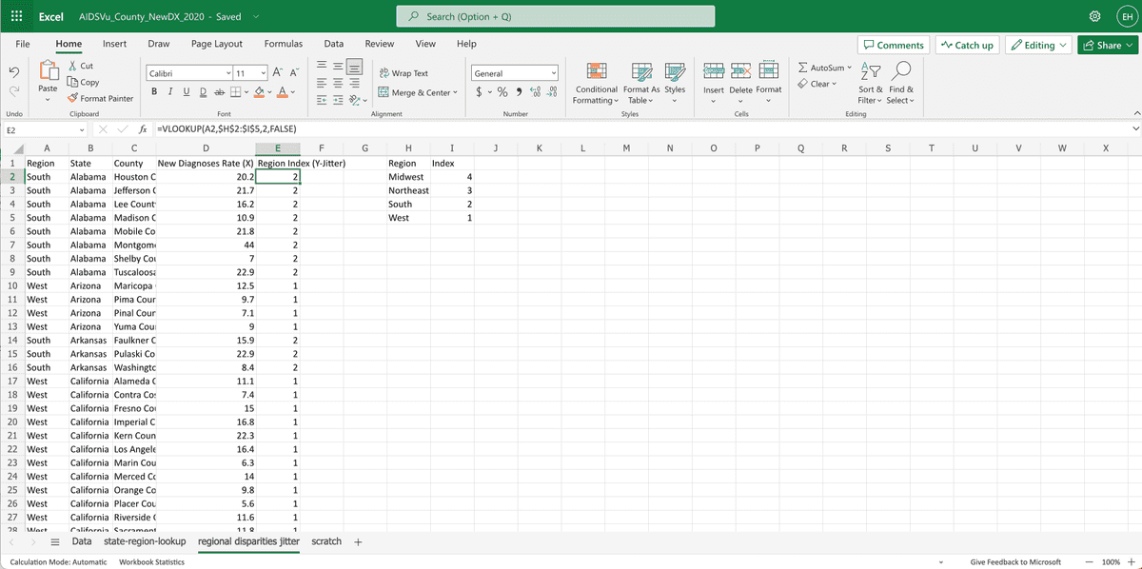The width and height of the screenshot is (1142, 569).
Task: Open the font name dropdown
Action: (x=228, y=72)
